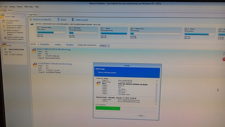This screenshot has width=225, height=127.
Task: Click the BAAA1A98C6352E39 image file icon
Action: (34, 50)
